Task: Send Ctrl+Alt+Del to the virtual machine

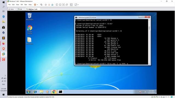Action: click(x=41, y=5)
